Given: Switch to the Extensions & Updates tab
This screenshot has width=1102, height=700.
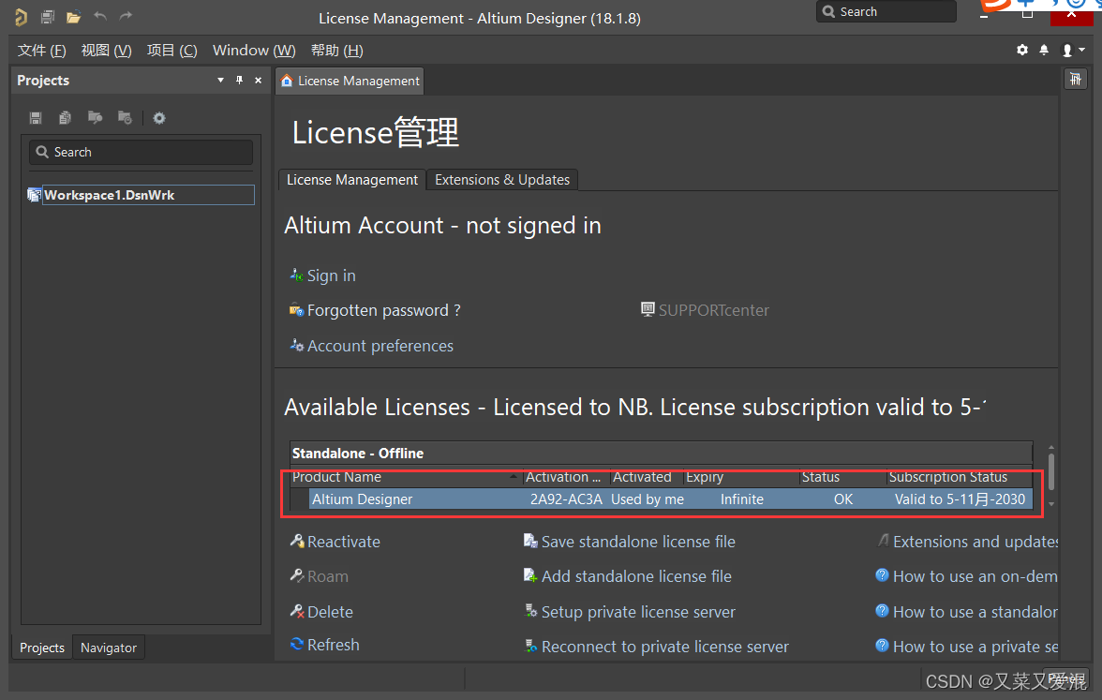Looking at the screenshot, I should coord(501,180).
